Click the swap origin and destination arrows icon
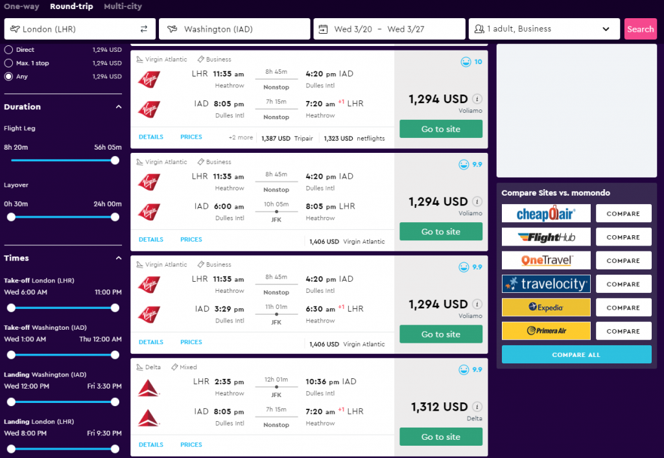Viewport: 664px width, 458px height. coord(144,29)
